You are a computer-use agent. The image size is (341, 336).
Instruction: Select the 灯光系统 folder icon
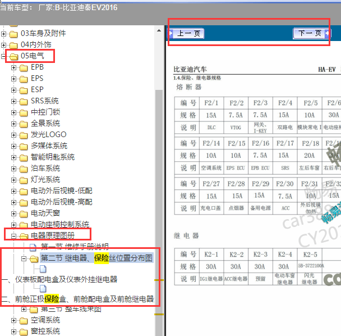click(x=24, y=180)
